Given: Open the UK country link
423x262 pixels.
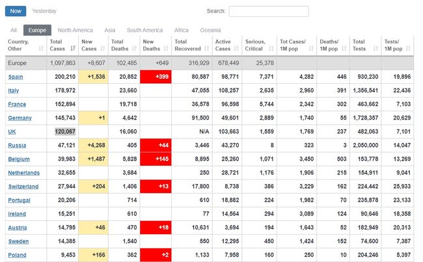Looking at the screenshot, I should point(12,132).
